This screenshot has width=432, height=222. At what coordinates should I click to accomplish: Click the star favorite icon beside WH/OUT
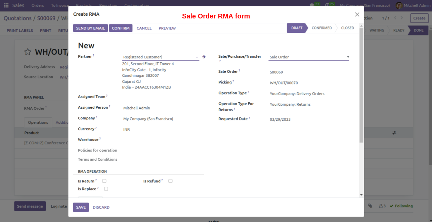click(x=28, y=52)
